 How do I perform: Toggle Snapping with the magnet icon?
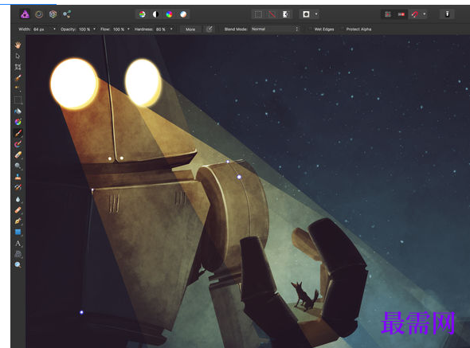click(x=415, y=14)
